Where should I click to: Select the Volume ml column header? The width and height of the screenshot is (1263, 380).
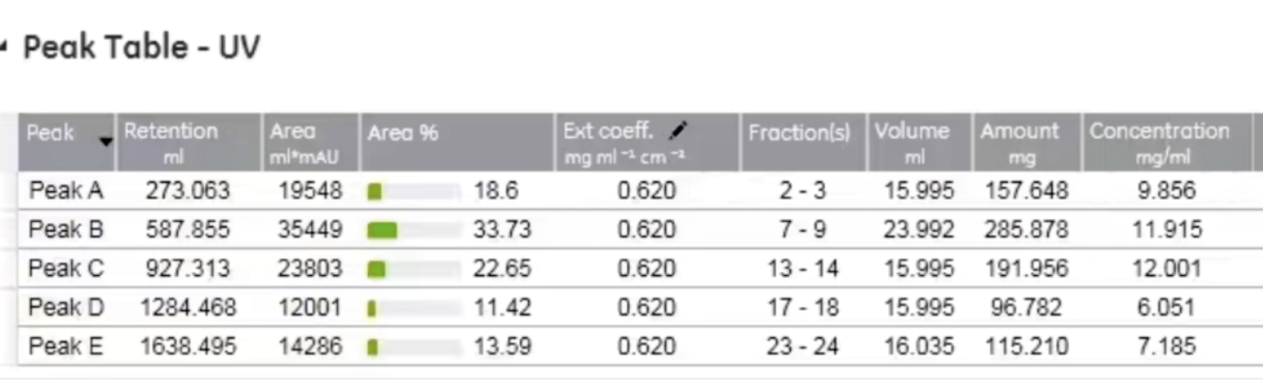point(919,142)
